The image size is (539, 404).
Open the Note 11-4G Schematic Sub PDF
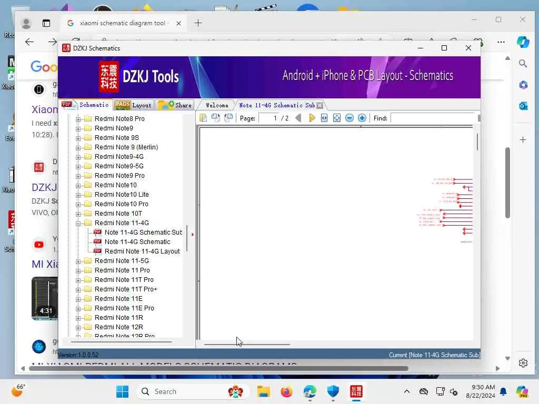(x=143, y=232)
